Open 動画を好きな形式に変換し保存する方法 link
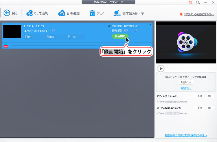 point(186,135)
